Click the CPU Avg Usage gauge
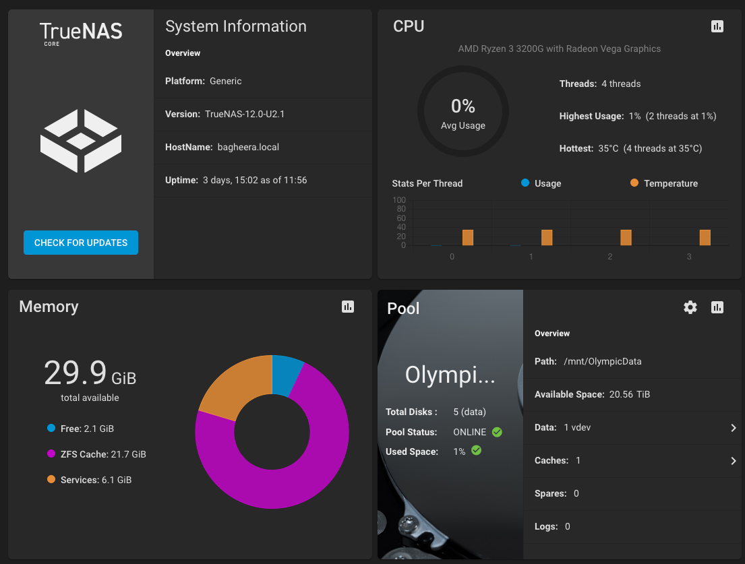Viewport: 745px width, 564px height. tap(463, 111)
